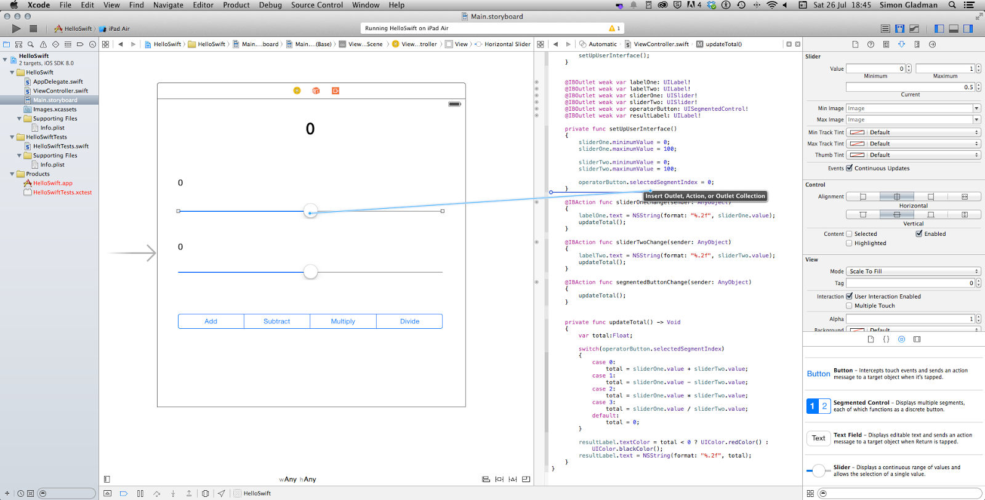The width and height of the screenshot is (985, 500).
Task: Toggle the Highlighted checkbox
Action: tap(850, 243)
